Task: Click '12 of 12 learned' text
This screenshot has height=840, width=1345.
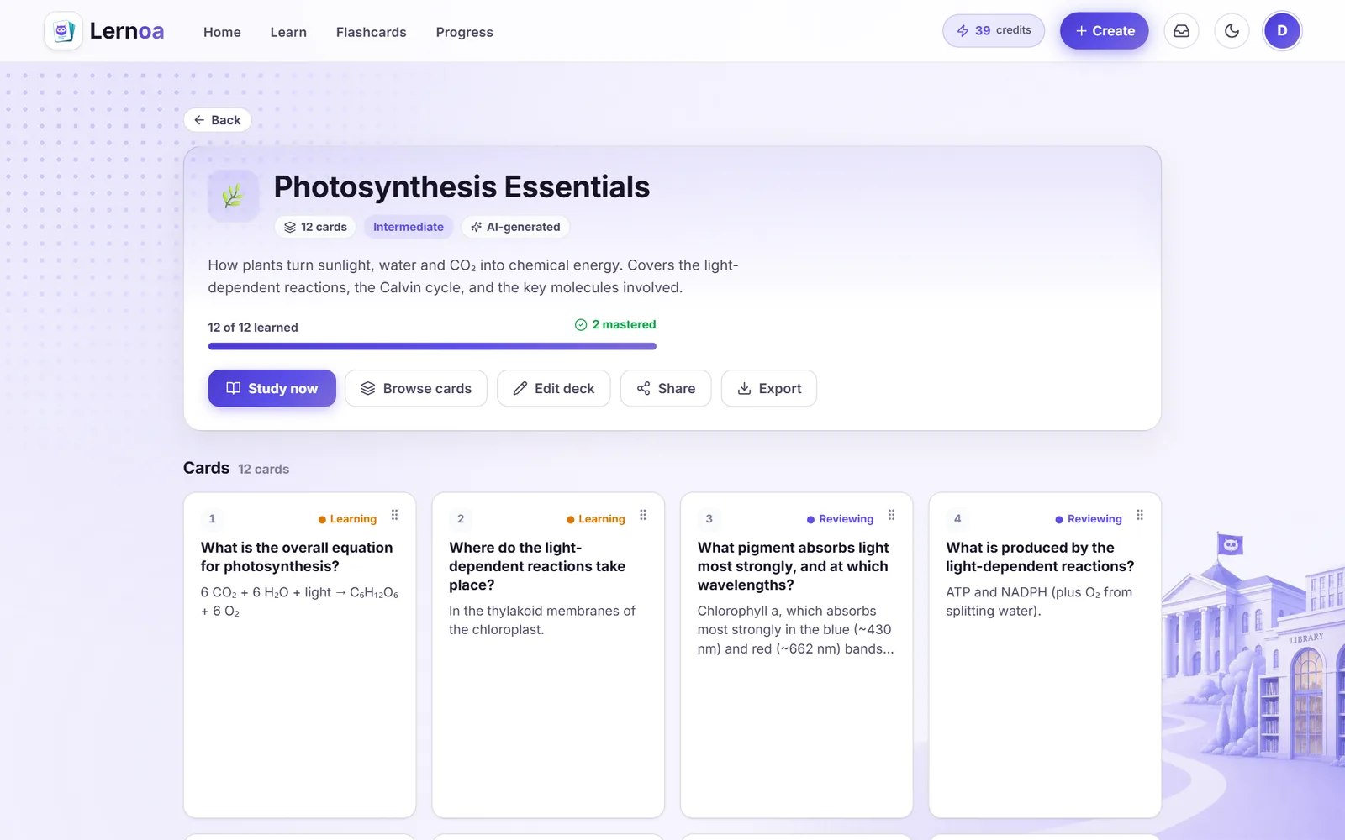Action: point(253,328)
